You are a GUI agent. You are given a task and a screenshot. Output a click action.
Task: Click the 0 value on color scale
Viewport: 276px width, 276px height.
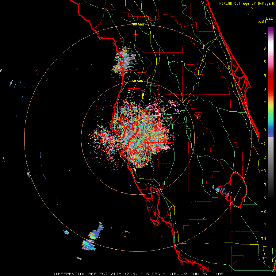click(265, 130)
